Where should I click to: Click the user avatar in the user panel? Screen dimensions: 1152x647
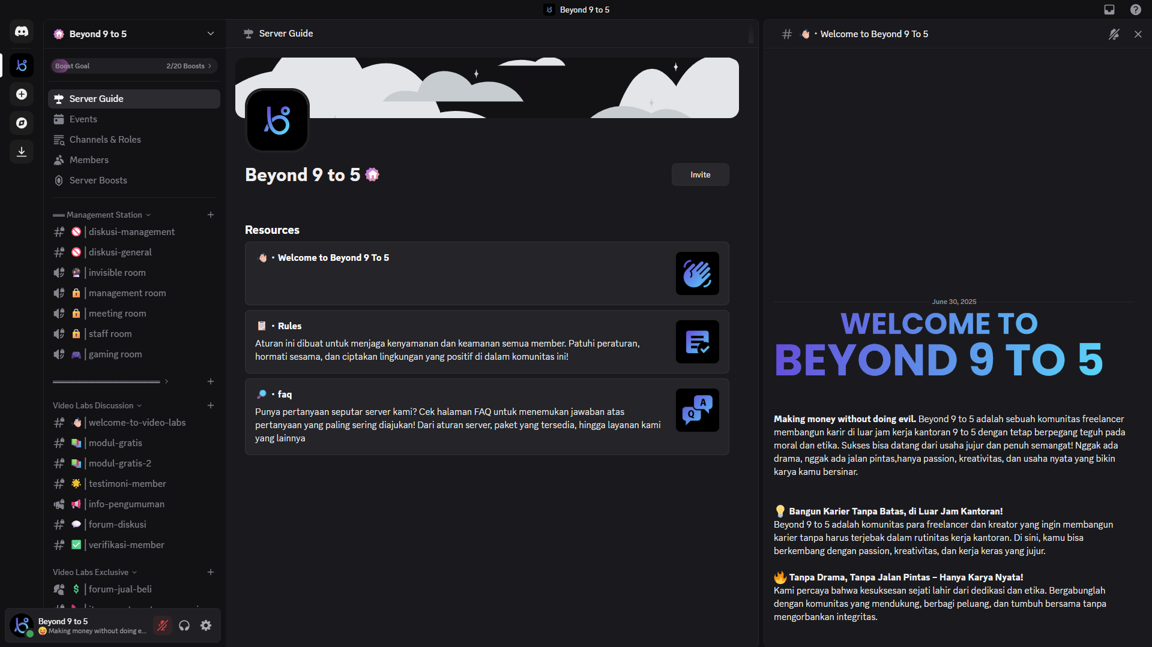click(22, 625)
